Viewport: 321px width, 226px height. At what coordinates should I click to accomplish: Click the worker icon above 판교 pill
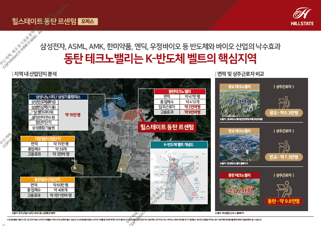point(284,147)
